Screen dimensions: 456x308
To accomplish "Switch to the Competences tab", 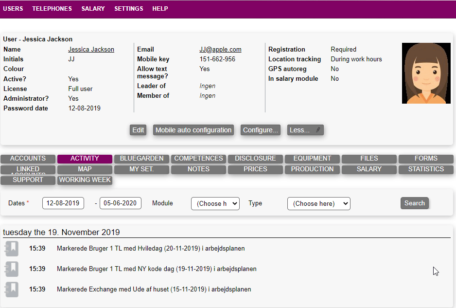I will point(198,159).
